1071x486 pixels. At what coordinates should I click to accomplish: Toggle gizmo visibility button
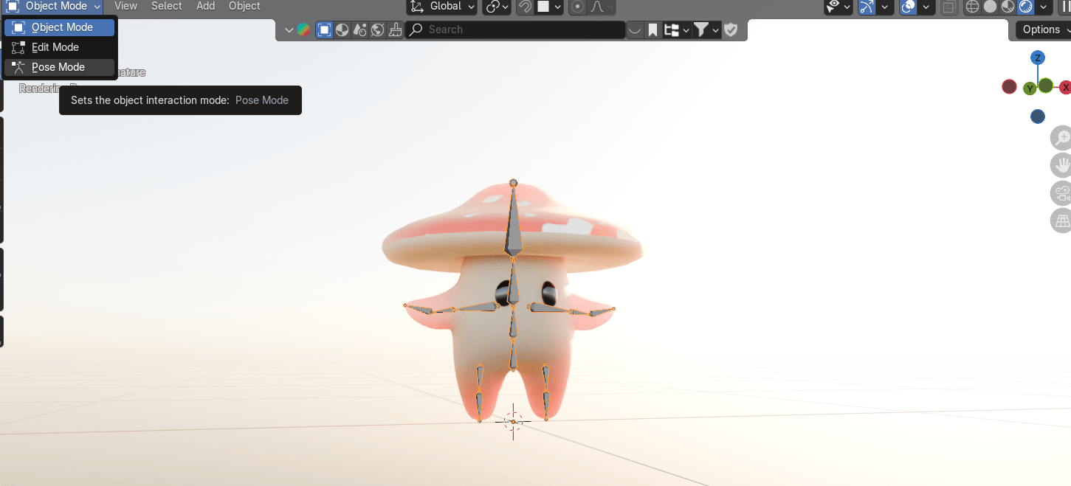[x=867, y=7]
